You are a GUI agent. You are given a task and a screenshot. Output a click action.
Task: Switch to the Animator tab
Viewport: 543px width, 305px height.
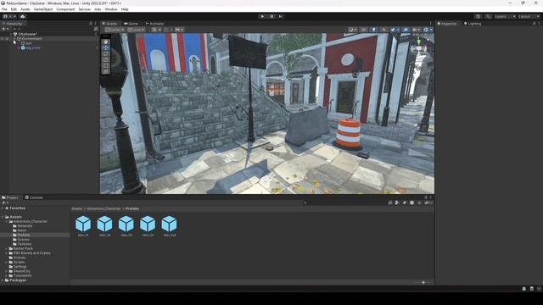tap(154, 24)
